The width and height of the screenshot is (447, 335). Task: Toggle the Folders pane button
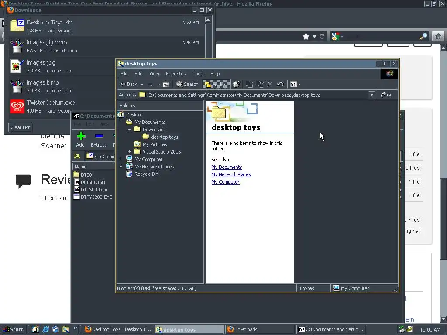[217, 84]
